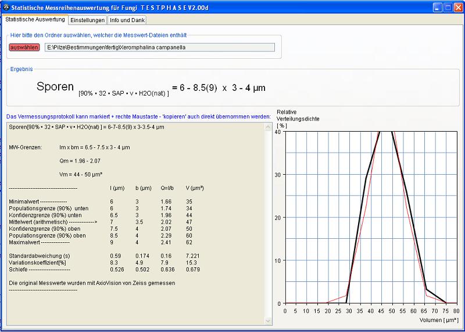Click the protocol scrollbar down arrow
The width and height of the screenshot is (465, 332).
268,321
